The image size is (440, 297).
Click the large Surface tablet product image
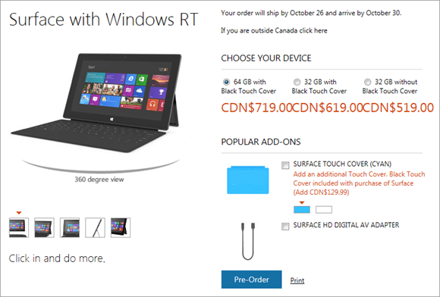tap(97, 103)
